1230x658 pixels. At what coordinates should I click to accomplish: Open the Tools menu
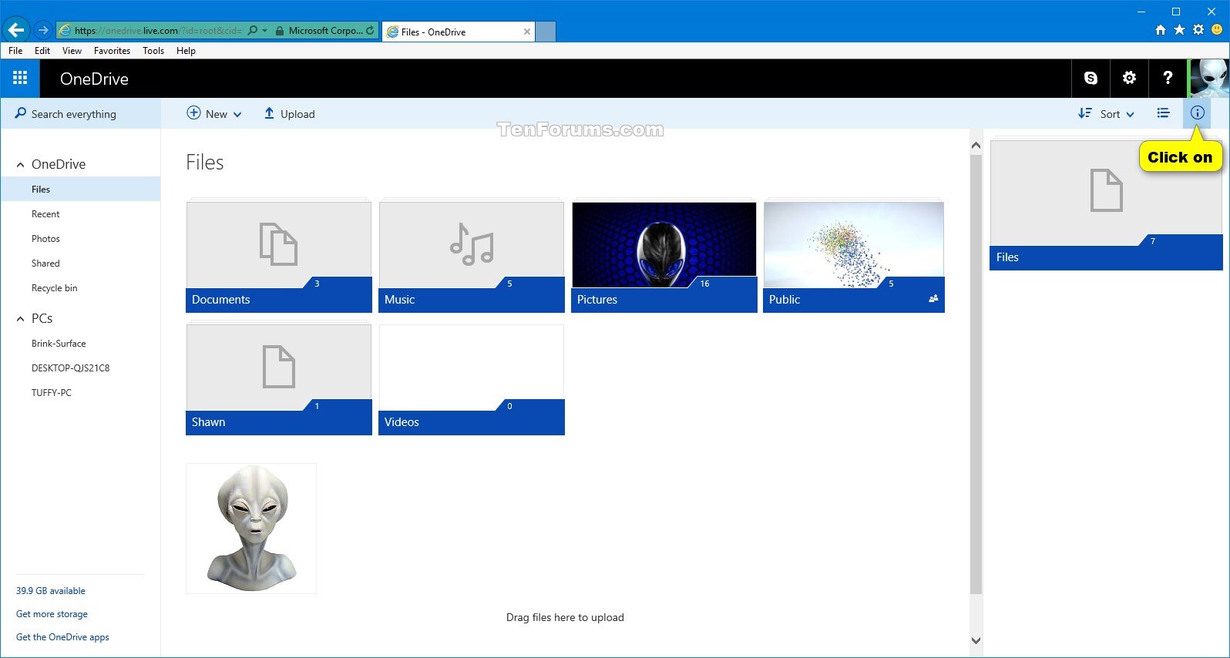point(153,51)
